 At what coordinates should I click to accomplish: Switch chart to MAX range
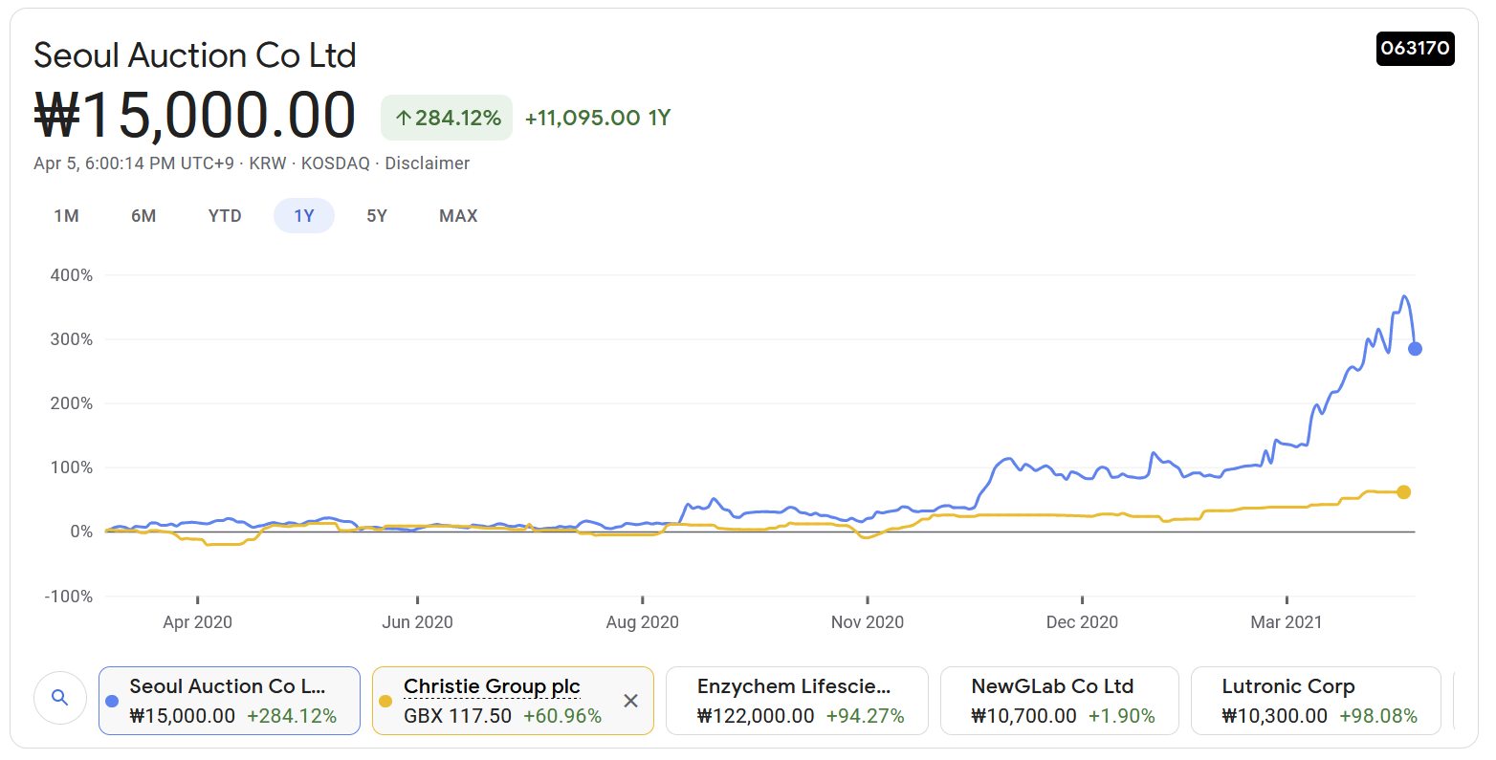458,216
